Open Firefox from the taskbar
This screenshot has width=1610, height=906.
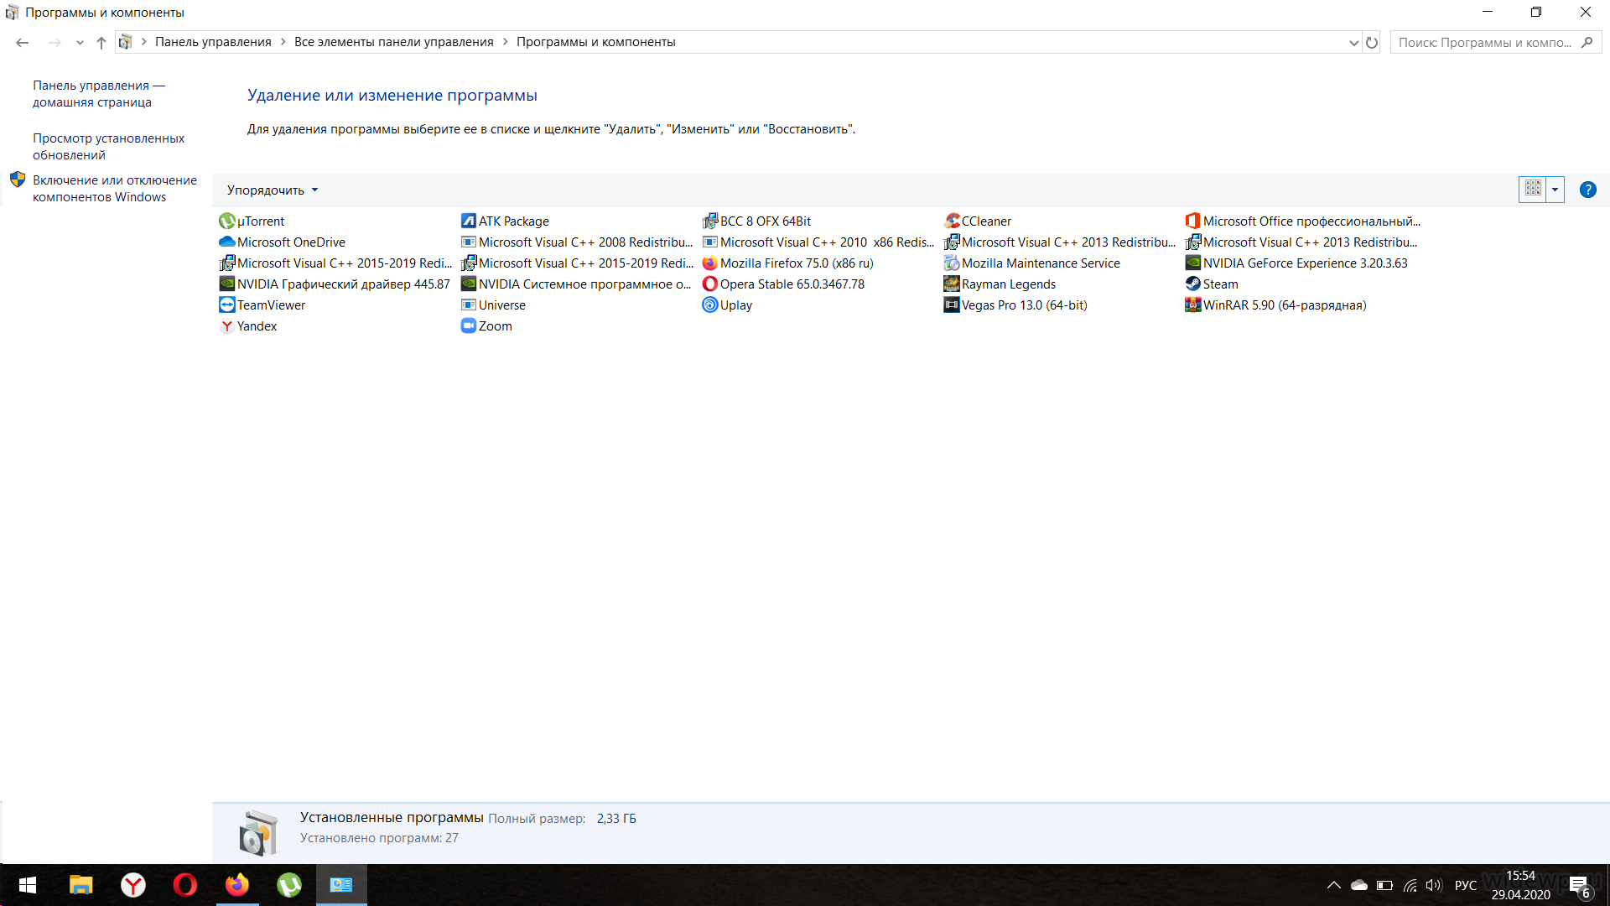tap(237, 885)
